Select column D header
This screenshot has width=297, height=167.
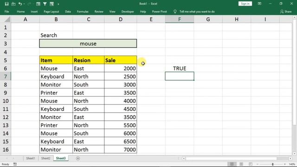tap(121, 19)
